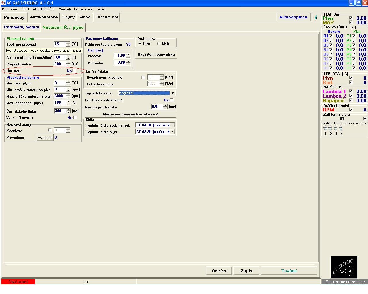368x294 pixels.
Task: Click the Ukazatel hladiny plynu button
Action: click(x=156, y=54)
